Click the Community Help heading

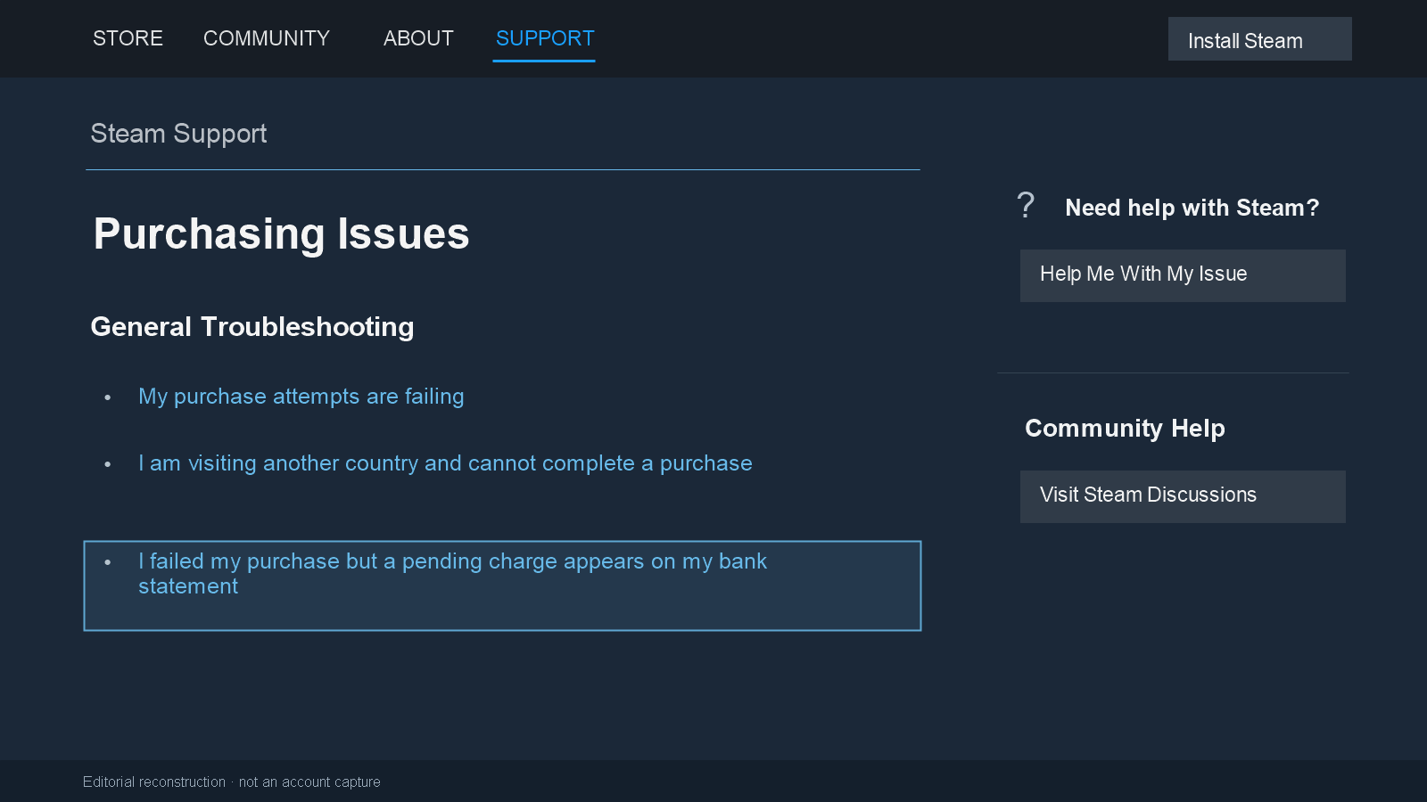(1125, 429)
